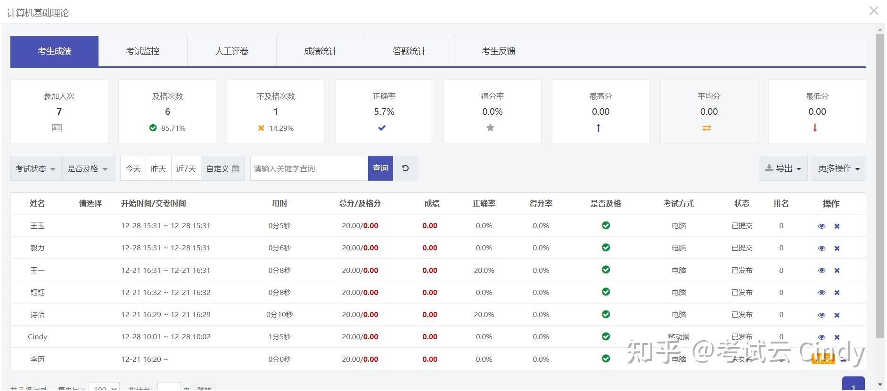
Task: Delete Cindy's record with the x icon
Action: [837, 337]
